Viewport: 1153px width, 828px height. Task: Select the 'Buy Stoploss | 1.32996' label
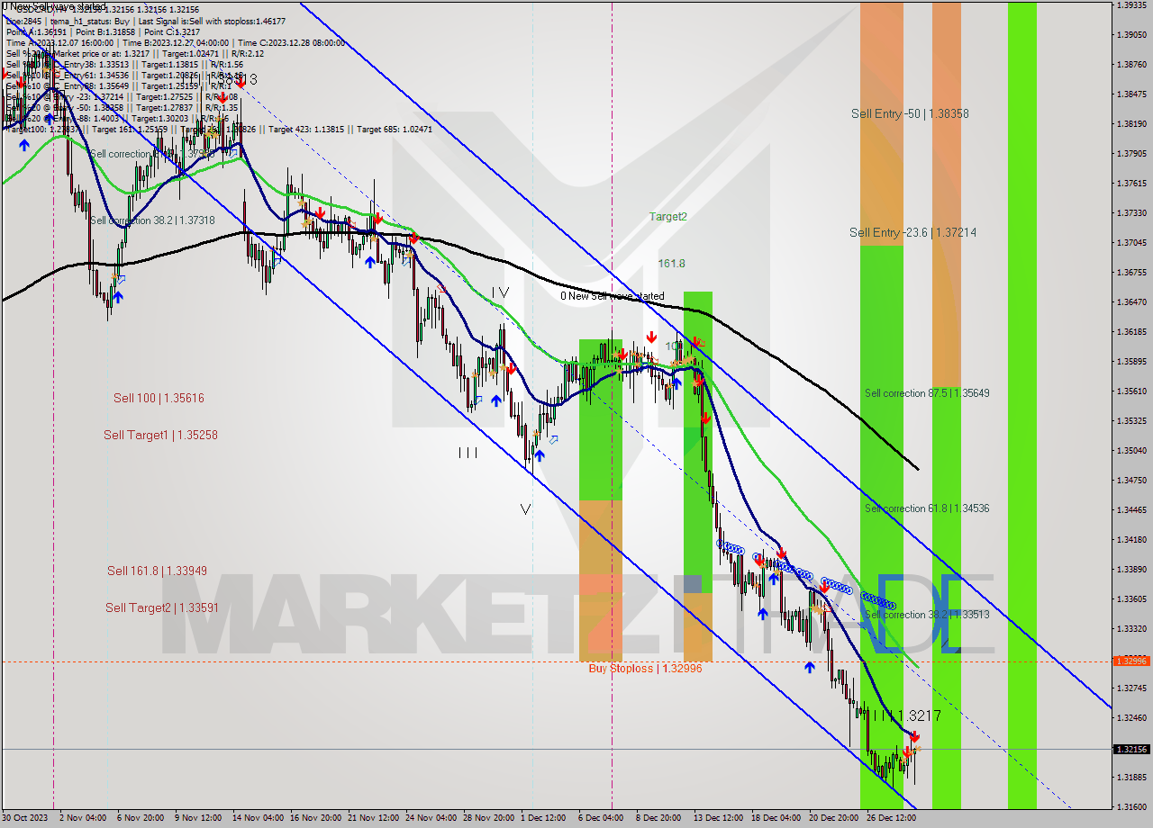coord(645,669)
